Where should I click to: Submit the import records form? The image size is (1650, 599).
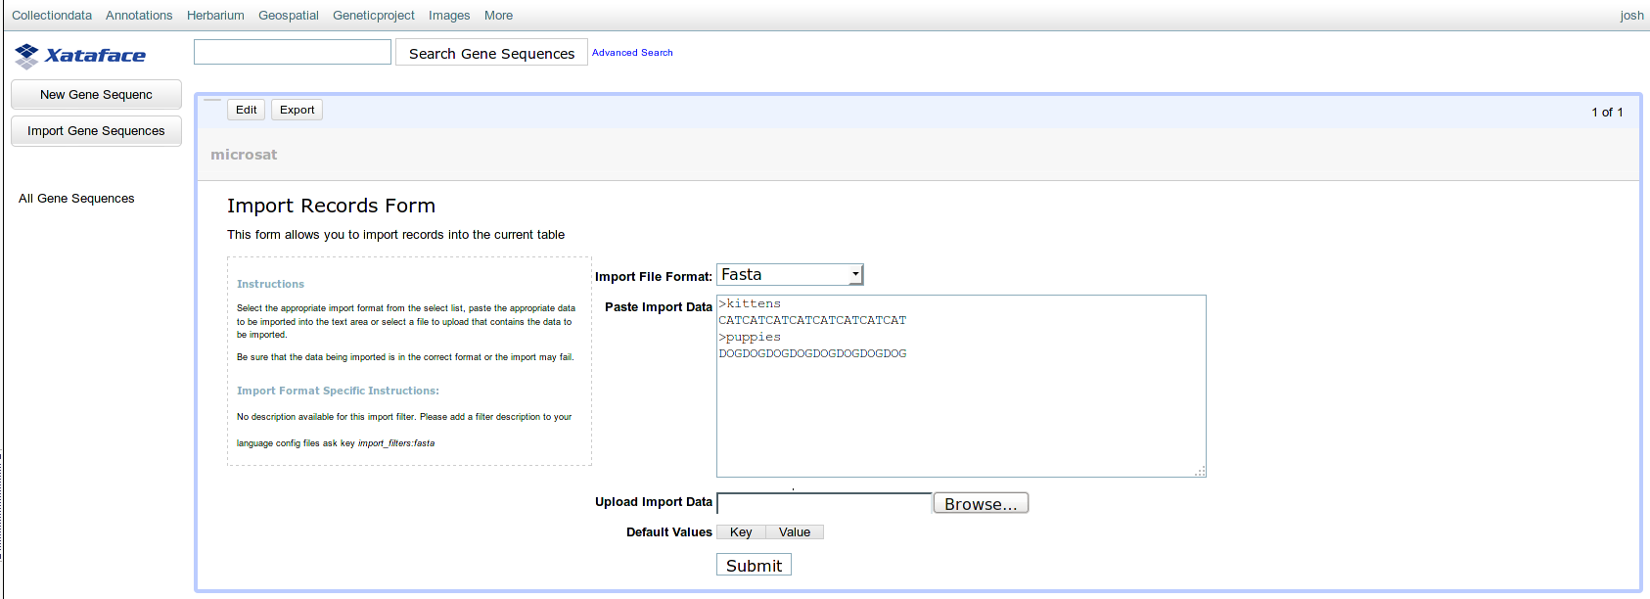coord(754,566)
